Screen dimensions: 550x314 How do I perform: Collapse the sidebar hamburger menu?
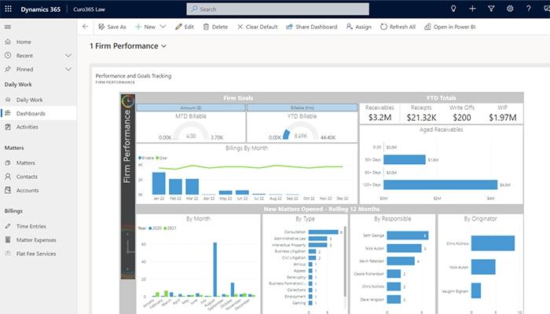[8, 27]
